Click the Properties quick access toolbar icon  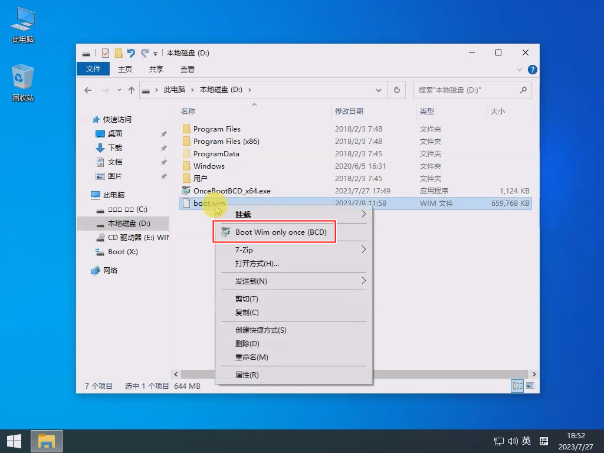[x=105, y=53]
